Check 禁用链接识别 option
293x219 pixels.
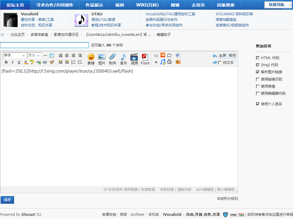point(258,79)
